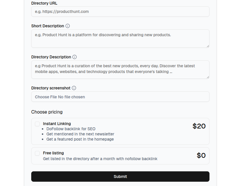Select the Free listing option title
The height and width of the screenshot is (186, 239).
53,153
